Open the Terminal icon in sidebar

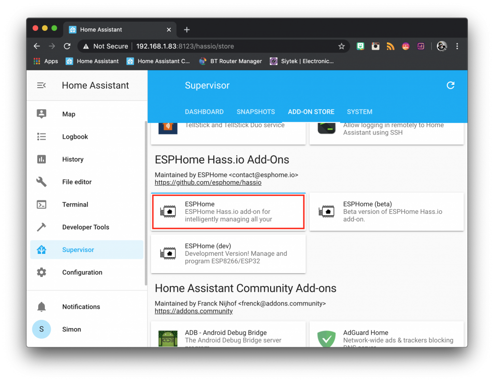click(x=41, y=205)
